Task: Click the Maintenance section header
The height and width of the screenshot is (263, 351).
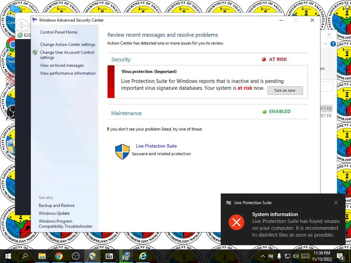Action: (126, 113)
